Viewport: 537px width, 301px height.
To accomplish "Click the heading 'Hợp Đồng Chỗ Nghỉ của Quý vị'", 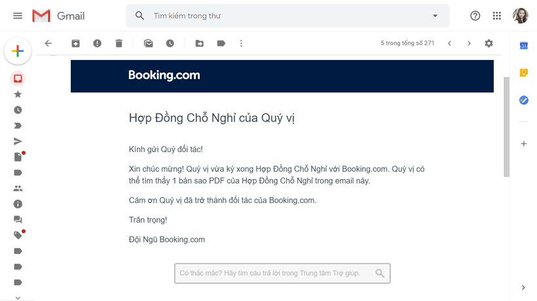I will pyautogui.click(x=212, y=118).
